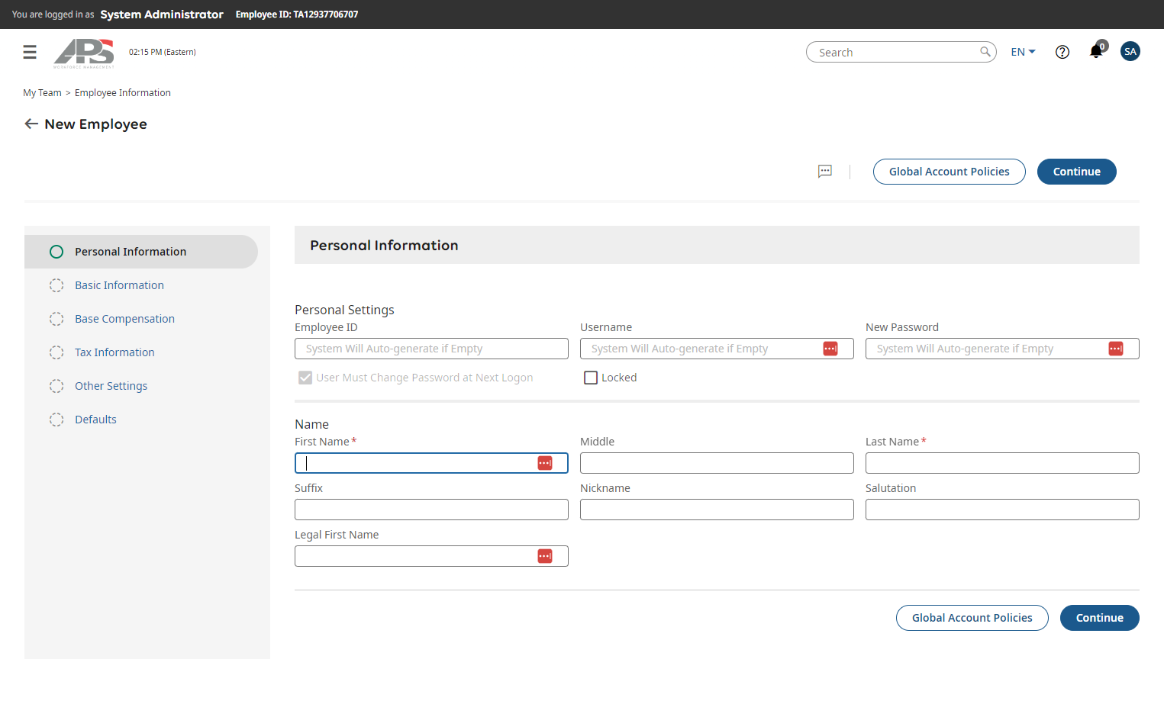Open the SA user avatar menu

1130,51
